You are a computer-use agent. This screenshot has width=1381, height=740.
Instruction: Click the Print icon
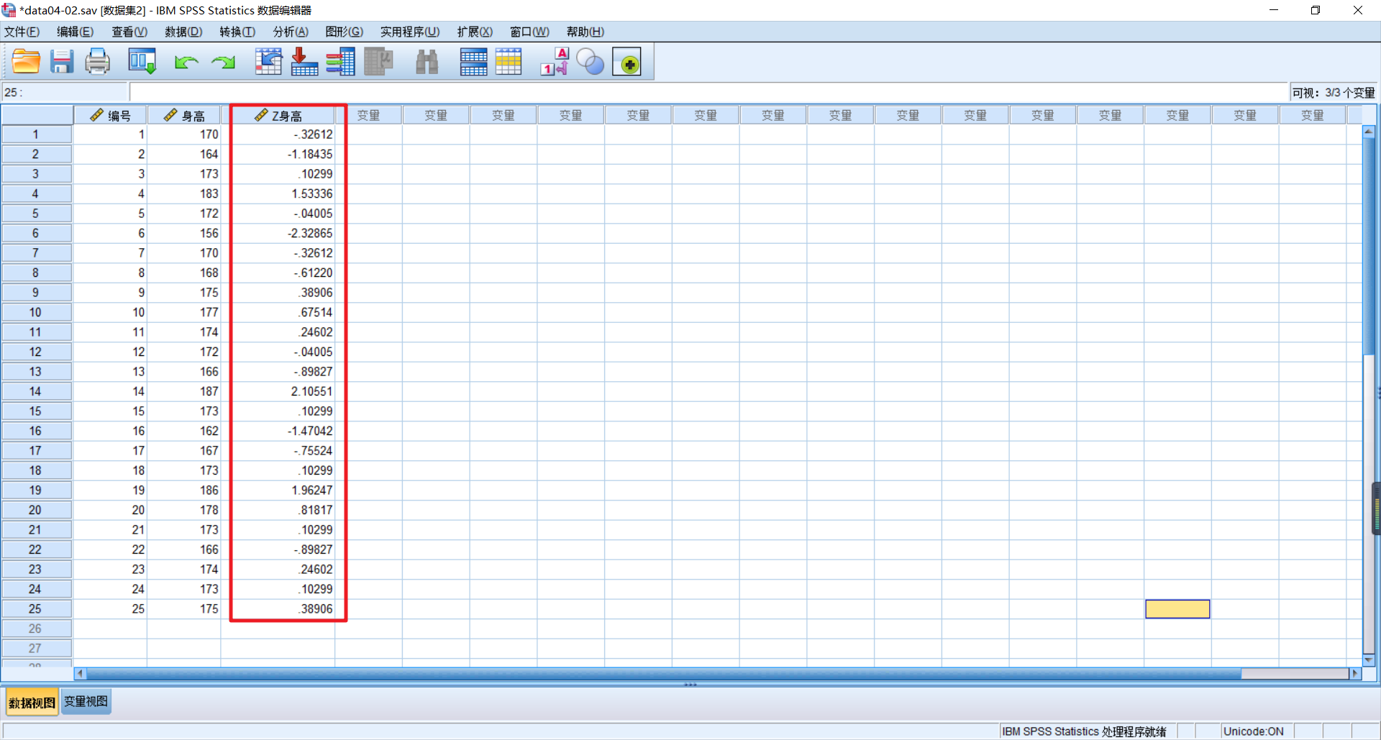98,62
